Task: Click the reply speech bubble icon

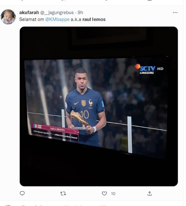Action: [22, 194]
